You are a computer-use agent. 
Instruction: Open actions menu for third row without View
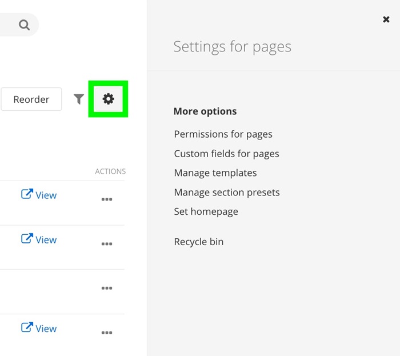(x=107, y=288)
